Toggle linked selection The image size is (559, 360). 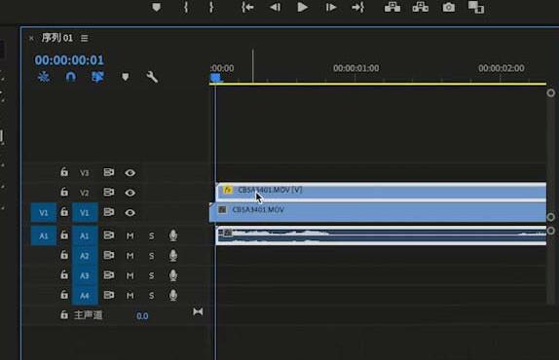[x=97, y=77]
